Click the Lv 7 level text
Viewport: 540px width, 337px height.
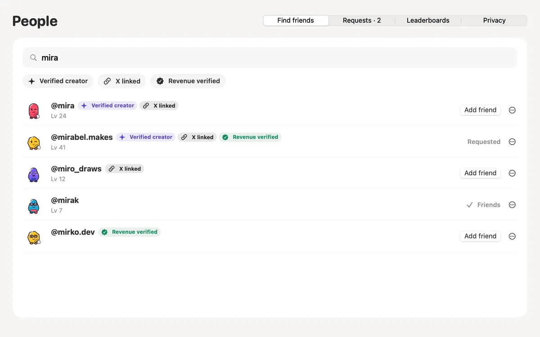(x=57, y=210)
